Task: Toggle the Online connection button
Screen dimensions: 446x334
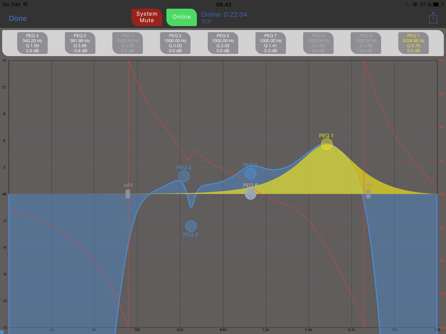Action: point(182,17)
